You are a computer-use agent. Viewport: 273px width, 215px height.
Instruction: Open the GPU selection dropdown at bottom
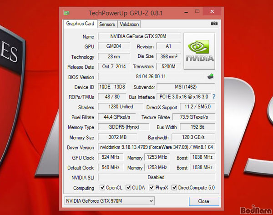[x=110, y=201]
